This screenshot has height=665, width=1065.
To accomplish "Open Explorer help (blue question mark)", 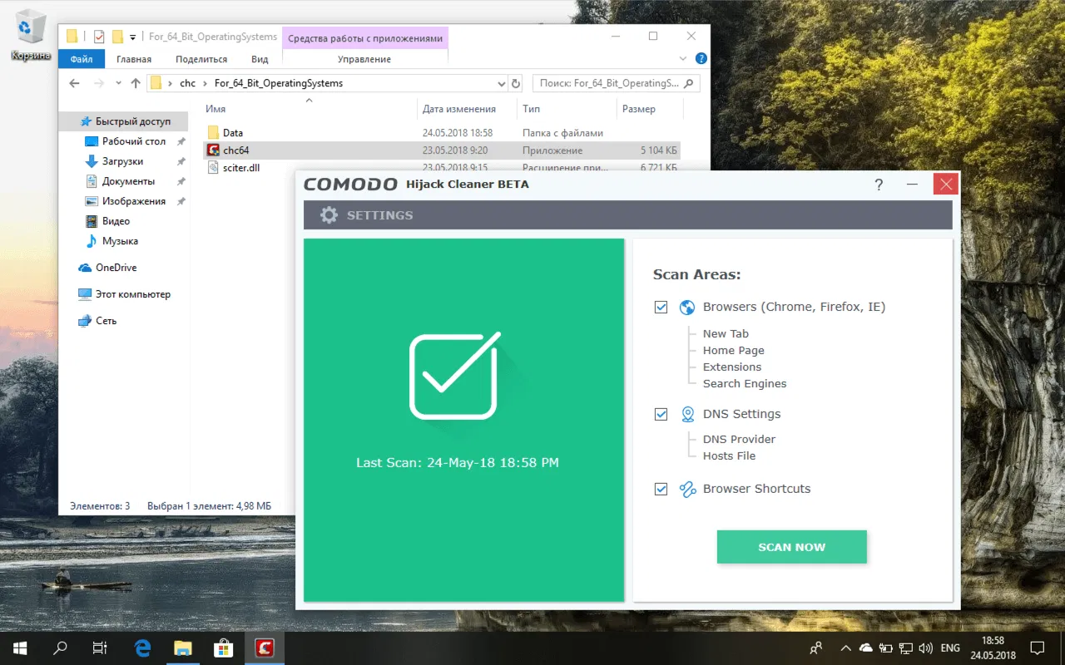I will [x=701, y=59].
